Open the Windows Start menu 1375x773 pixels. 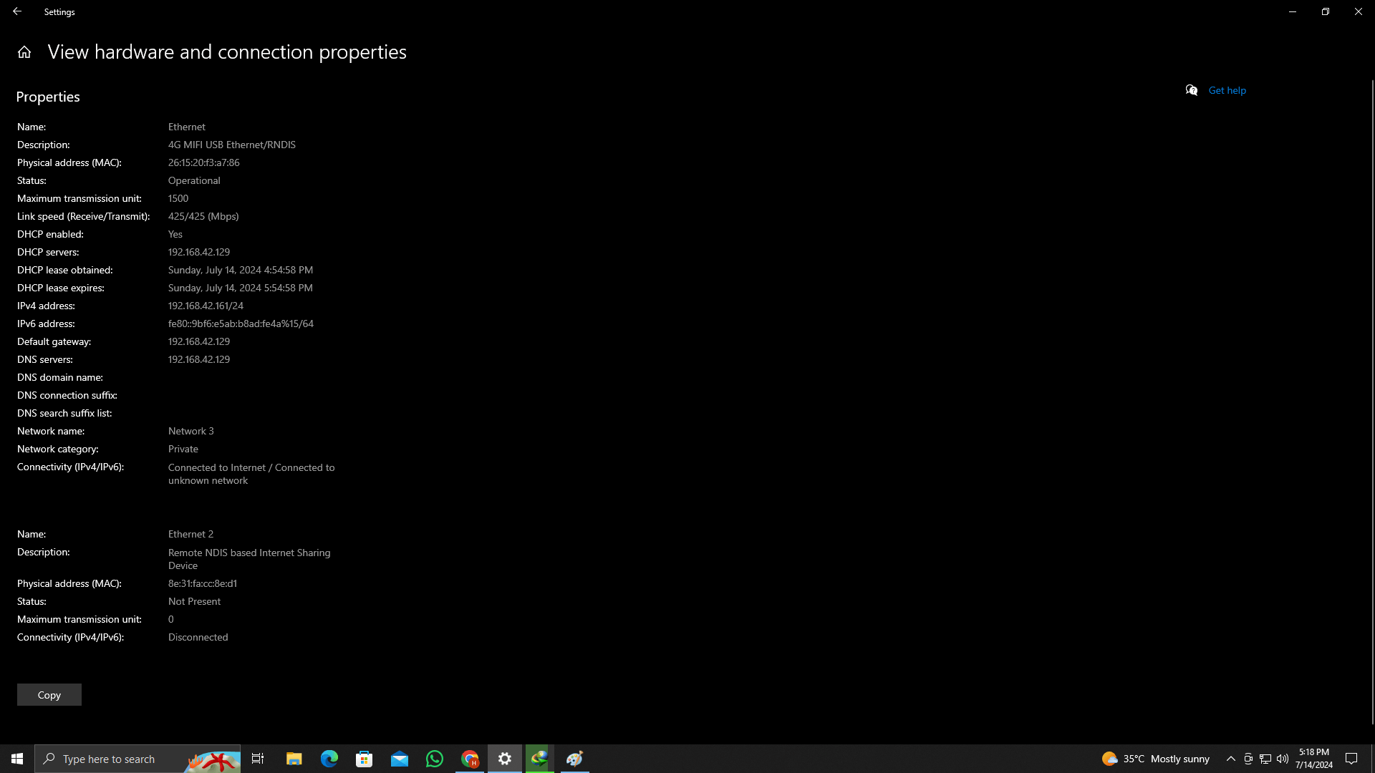(x=17, y=759)
